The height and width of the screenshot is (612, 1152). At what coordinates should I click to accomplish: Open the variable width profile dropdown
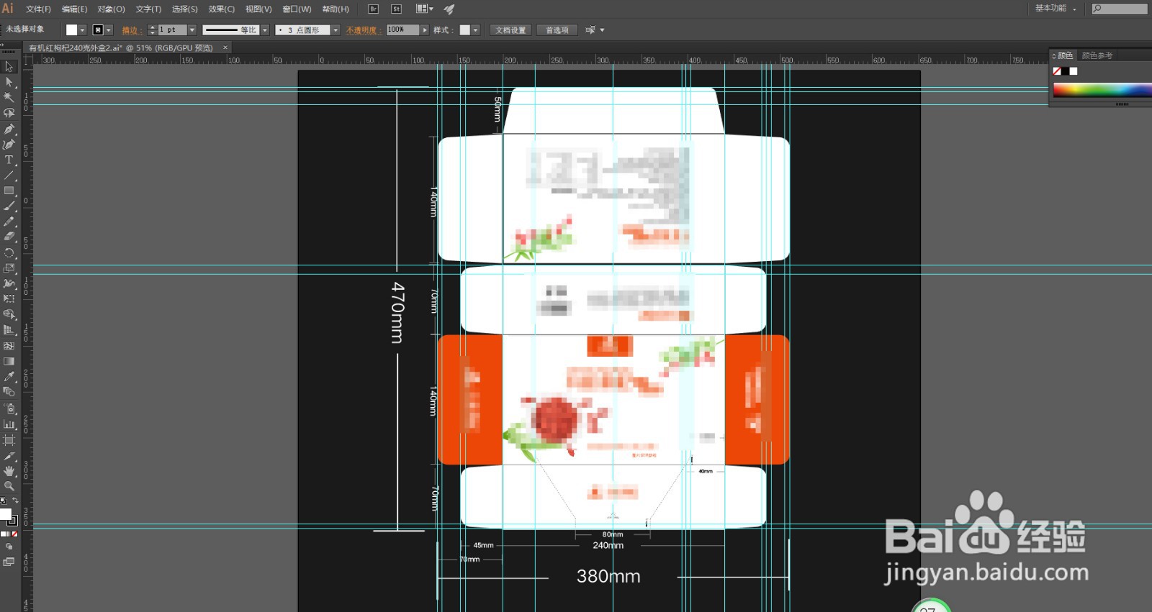pos(265,30)
